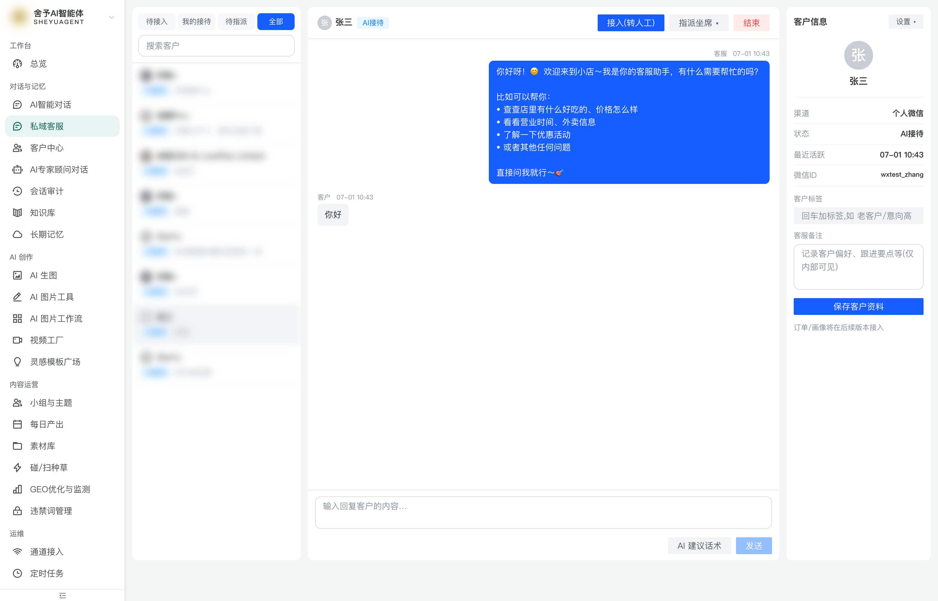Click the 你好 customer message bubble

(x=333, y=215)
